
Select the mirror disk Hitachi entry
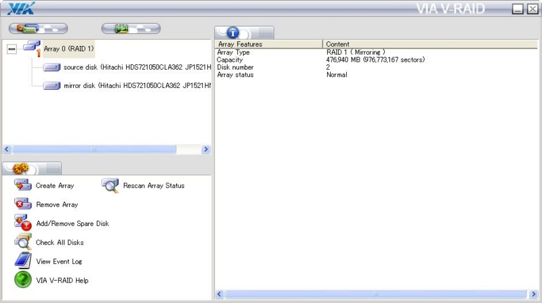(137, 86)
